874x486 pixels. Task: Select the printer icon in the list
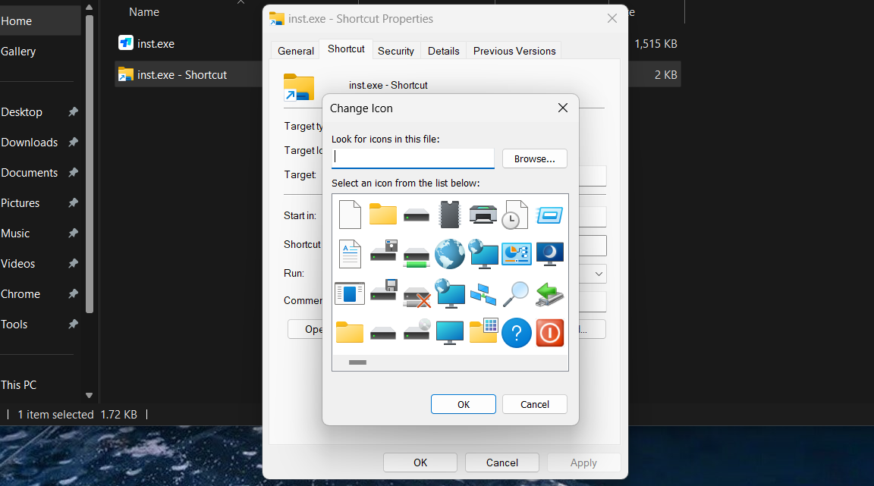[x=483, y=215]
